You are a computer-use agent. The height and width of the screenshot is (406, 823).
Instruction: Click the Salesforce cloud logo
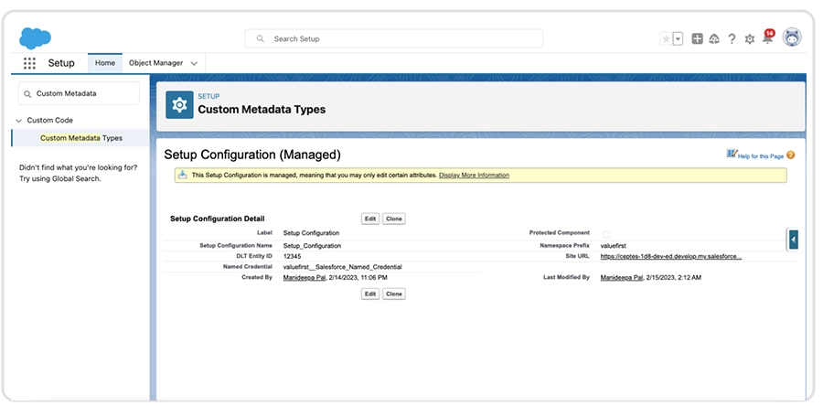coord(35,37)
